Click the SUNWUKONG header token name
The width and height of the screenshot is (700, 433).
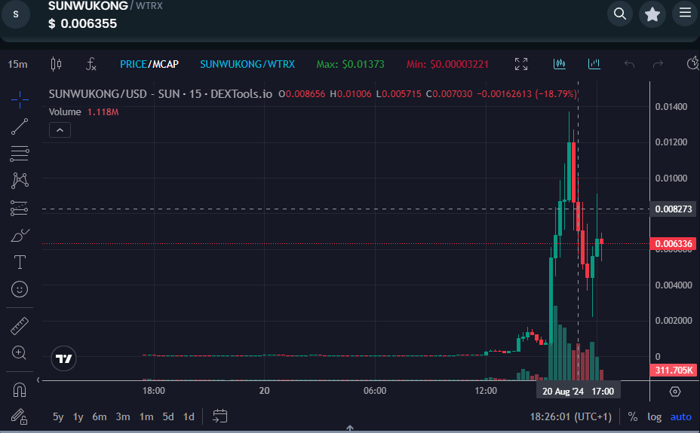point(88,6)
